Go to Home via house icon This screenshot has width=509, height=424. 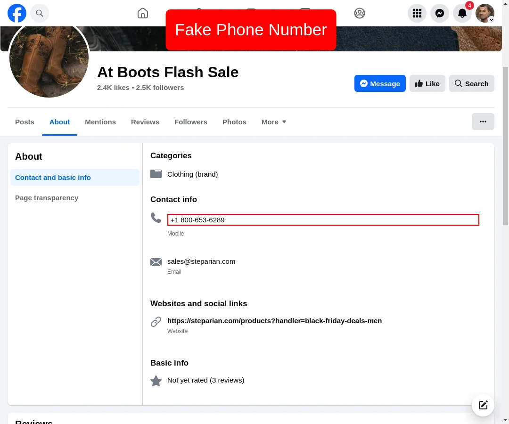click(x=143, y=13)
